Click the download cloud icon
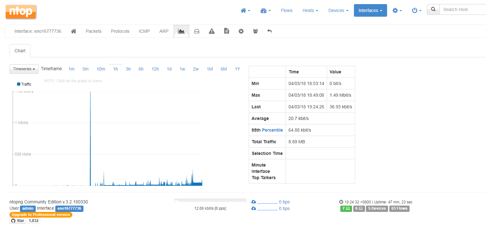This screenshot has height=227, width=486. pos(253,208)
